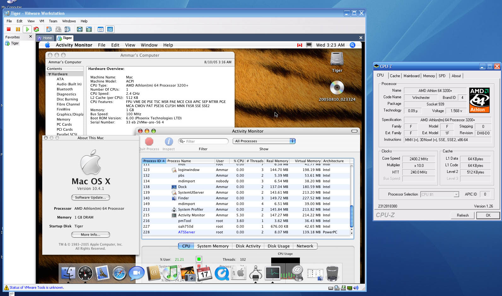Toggle the Activity Monitor toolbar pill button
The width and height of the screenshot is (502, 296).
(354, 131)
